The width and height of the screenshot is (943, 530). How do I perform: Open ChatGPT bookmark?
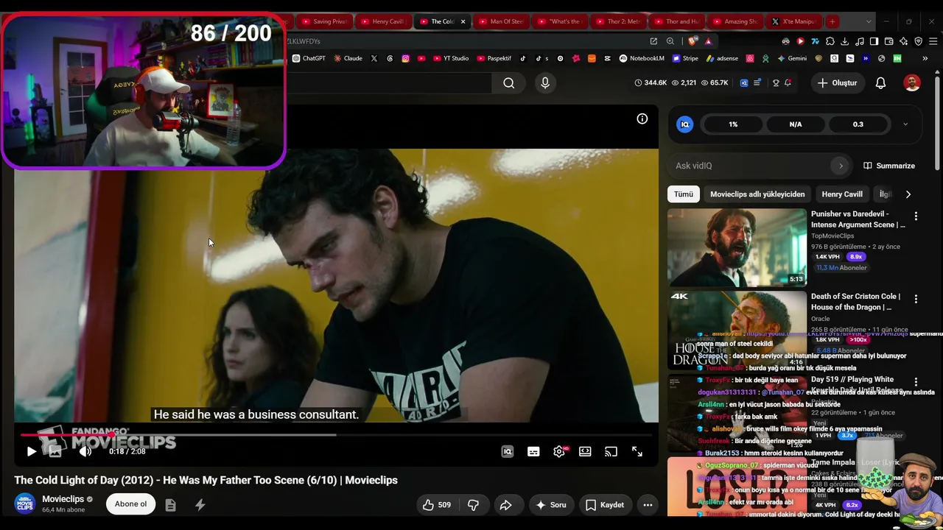[x=309, y=58]
